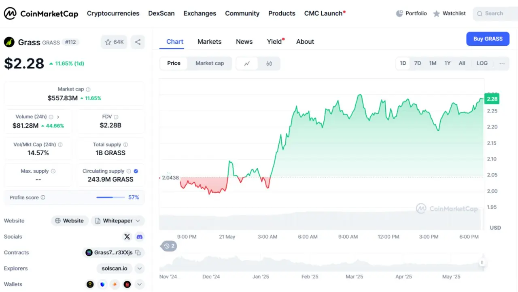Open the Exchanges menu
This screenshot has height=292, width=518.
tap(200, 13)
